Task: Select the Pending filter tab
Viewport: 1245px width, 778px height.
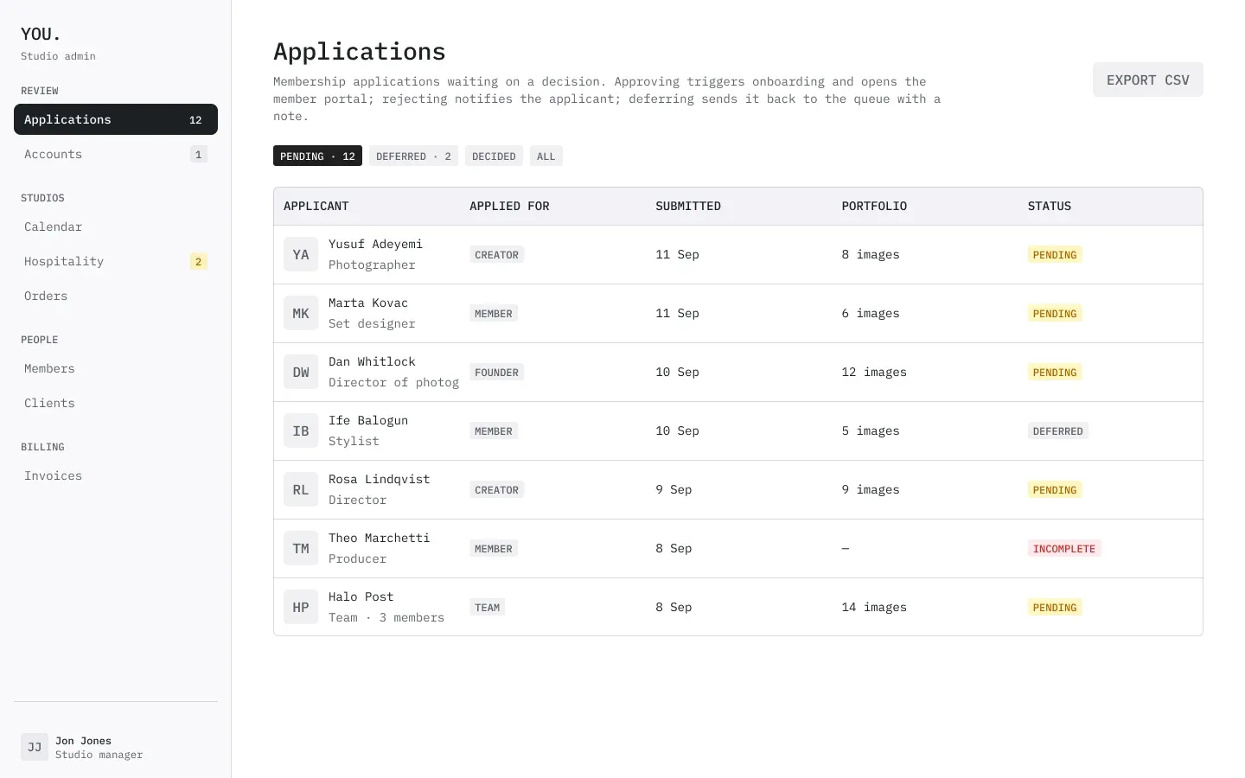Action: click(317, 156)
